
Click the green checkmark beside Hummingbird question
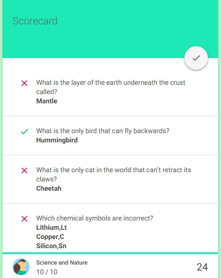pyautogui.click(x=24, y=131)
